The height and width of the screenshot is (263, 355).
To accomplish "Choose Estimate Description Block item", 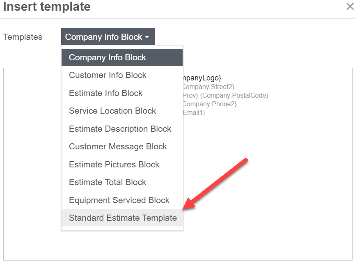I will 122,129.
